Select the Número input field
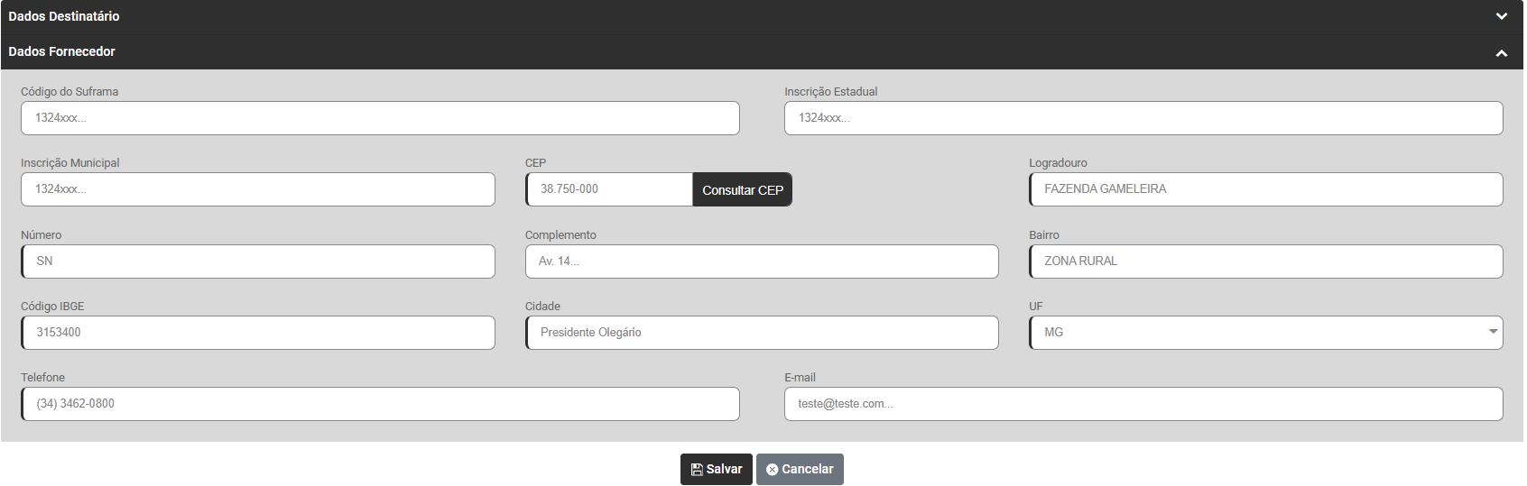This screenshot has width=1527, height=486. (x=258, y=261)
